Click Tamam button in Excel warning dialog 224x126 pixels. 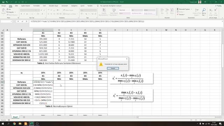(x=113, y=68)
